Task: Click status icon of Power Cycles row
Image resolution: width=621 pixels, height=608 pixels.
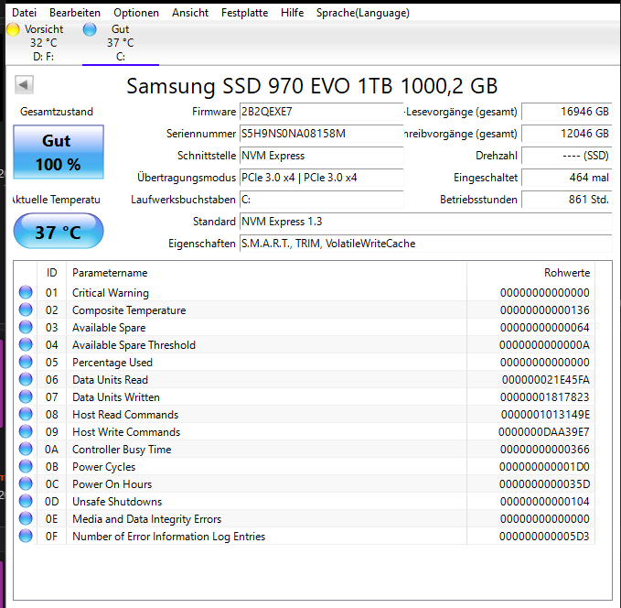Action: click(26, 467)
